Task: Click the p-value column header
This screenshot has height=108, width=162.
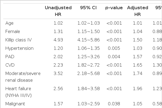Action: click(114, 8)
